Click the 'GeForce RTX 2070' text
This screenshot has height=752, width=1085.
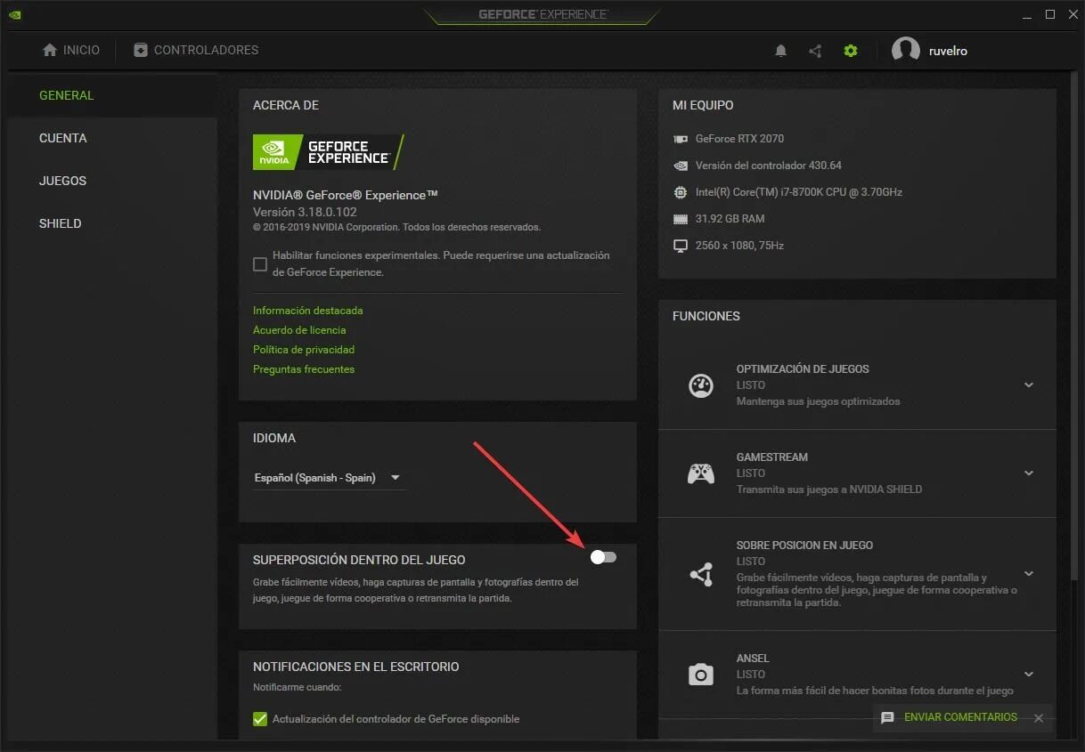point(740,139)
